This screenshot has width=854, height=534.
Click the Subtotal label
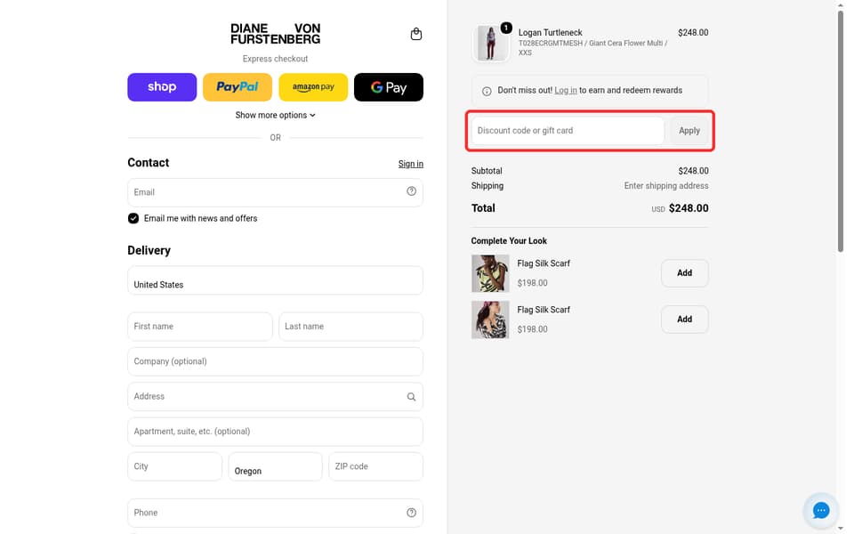487,171
